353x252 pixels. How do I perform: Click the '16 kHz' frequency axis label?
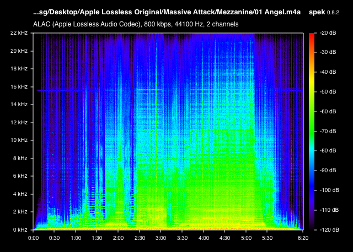[x=19, y=87]
